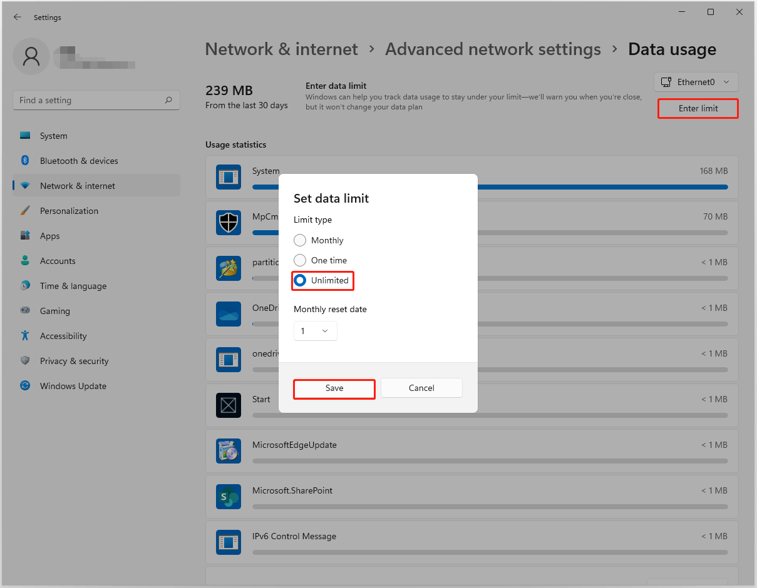
Task: Open the Monthly reset date dropdown
Action: (x=315, y=331)
